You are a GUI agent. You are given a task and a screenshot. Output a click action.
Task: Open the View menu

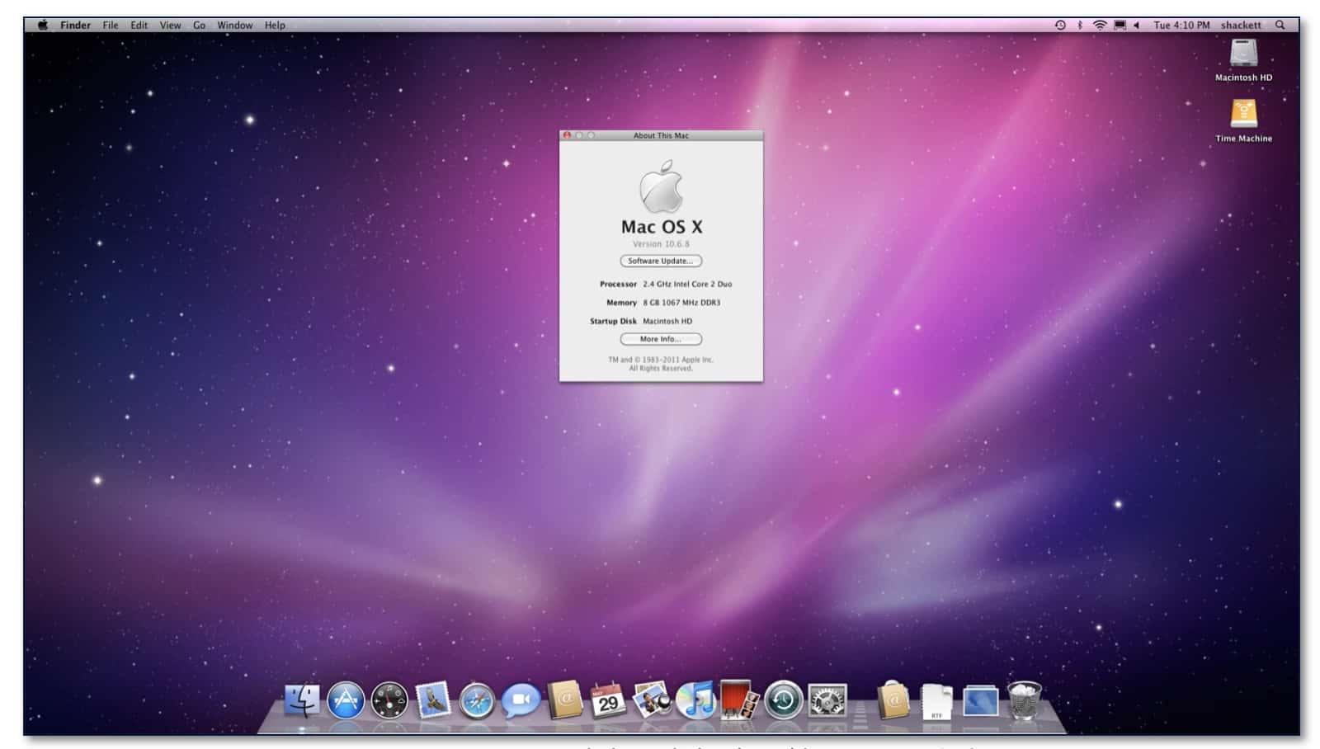click(170, 25)
